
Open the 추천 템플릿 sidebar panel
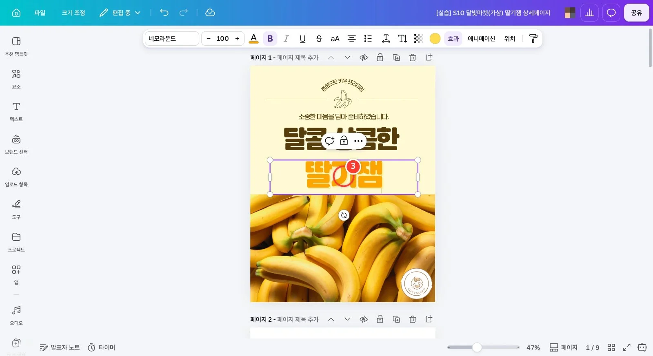(16, 46)
